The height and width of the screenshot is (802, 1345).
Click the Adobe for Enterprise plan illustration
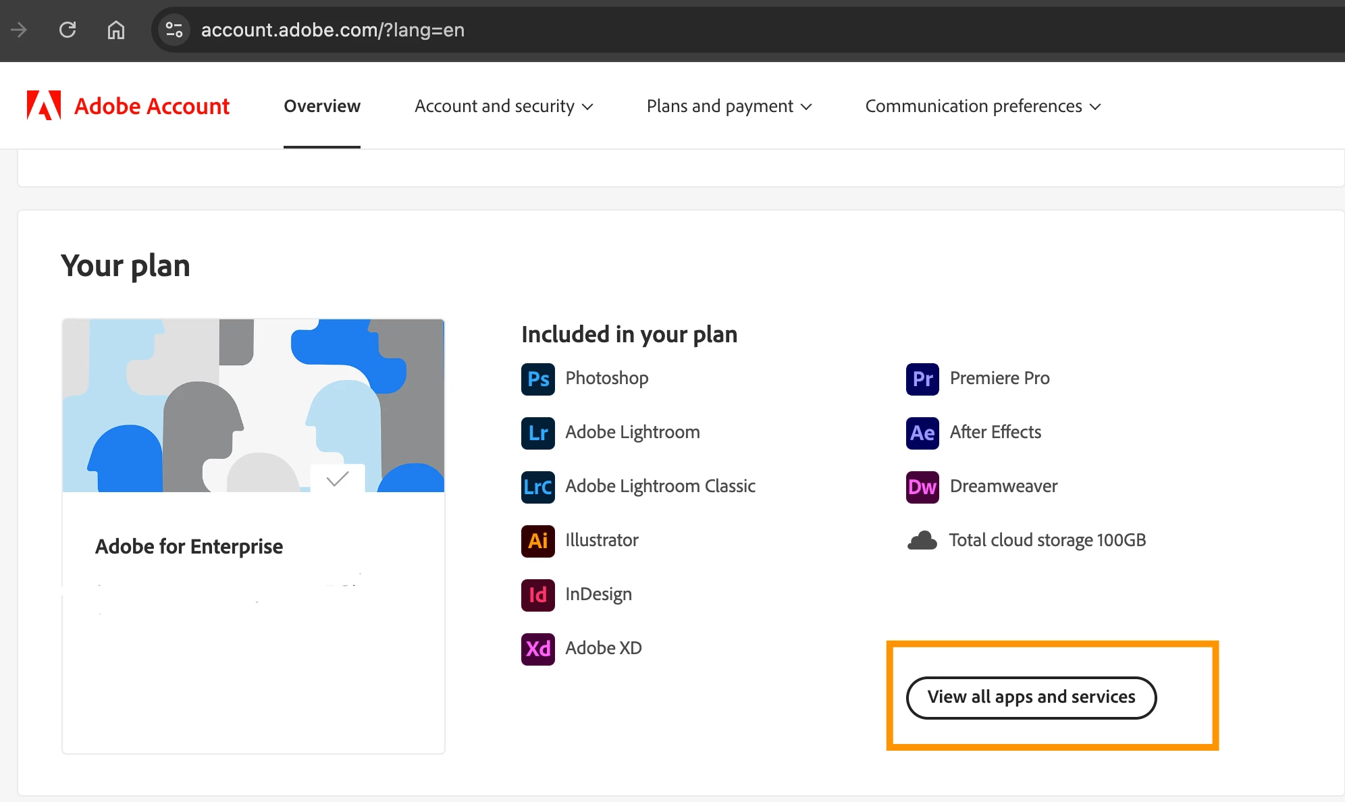coord(253,406)
